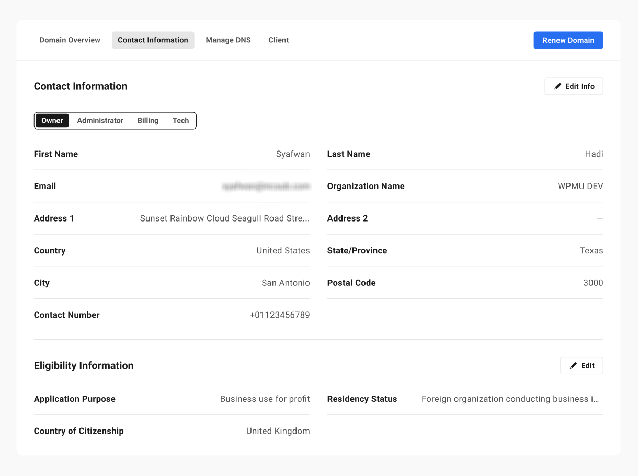The image size is (638, 476).
Task: Click the blurred email address value
Action: (x=266, y=187)
